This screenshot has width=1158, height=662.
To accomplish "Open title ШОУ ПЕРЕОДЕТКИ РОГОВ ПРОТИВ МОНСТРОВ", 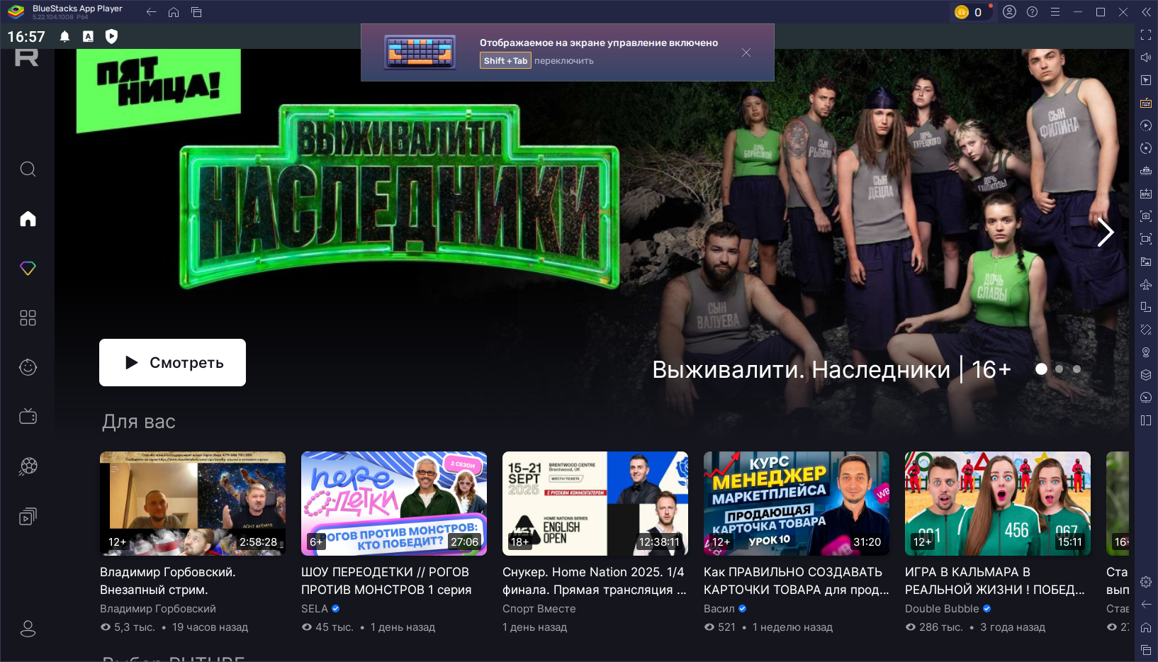I will pos(386,580).
